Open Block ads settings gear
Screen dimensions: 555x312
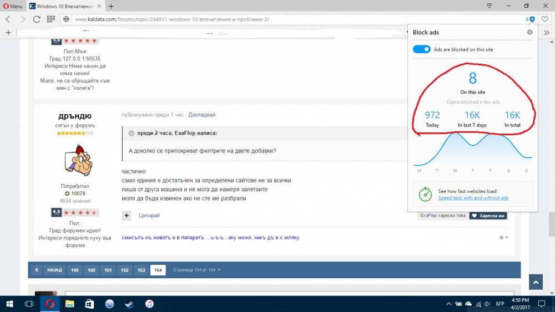pos(529,32)
